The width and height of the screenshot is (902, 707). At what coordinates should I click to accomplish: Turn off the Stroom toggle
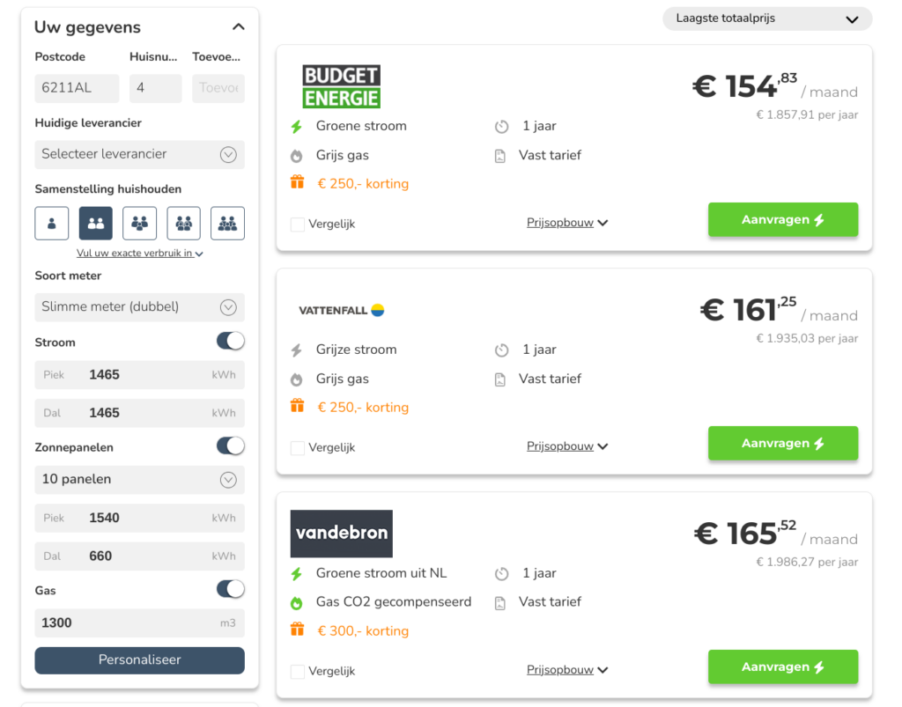(231, 342)
